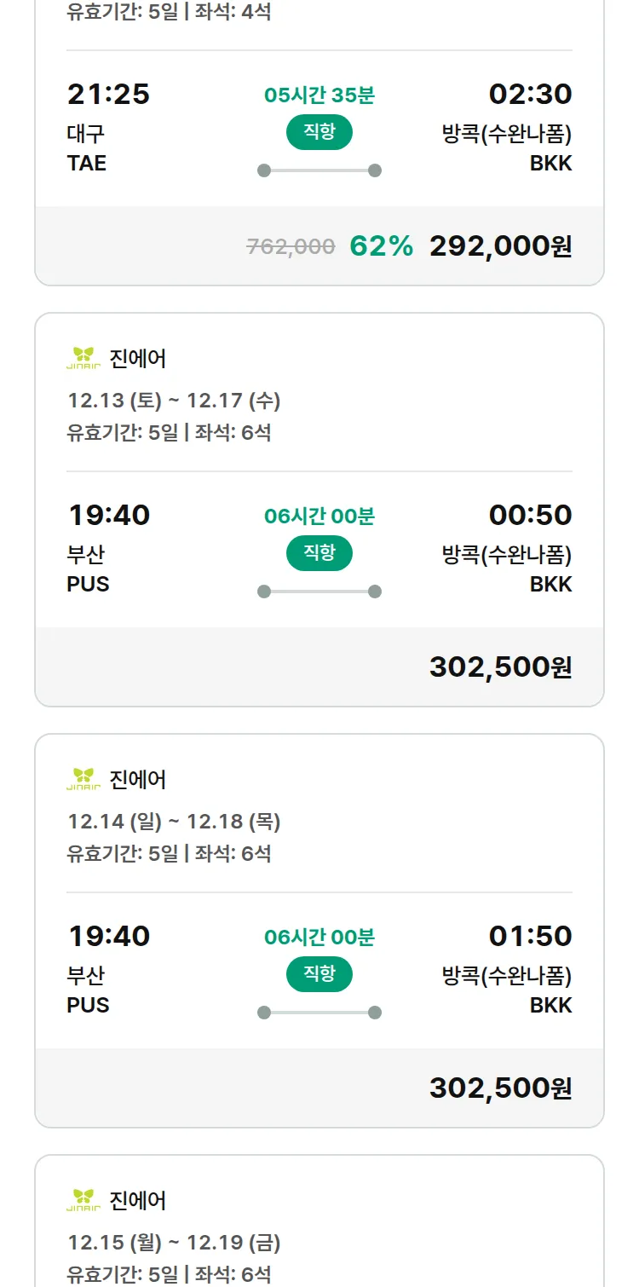Click the Jin Air logo on the 12.14 flight
Viewport: 639px width, 1287px height.
click(83, 780)
